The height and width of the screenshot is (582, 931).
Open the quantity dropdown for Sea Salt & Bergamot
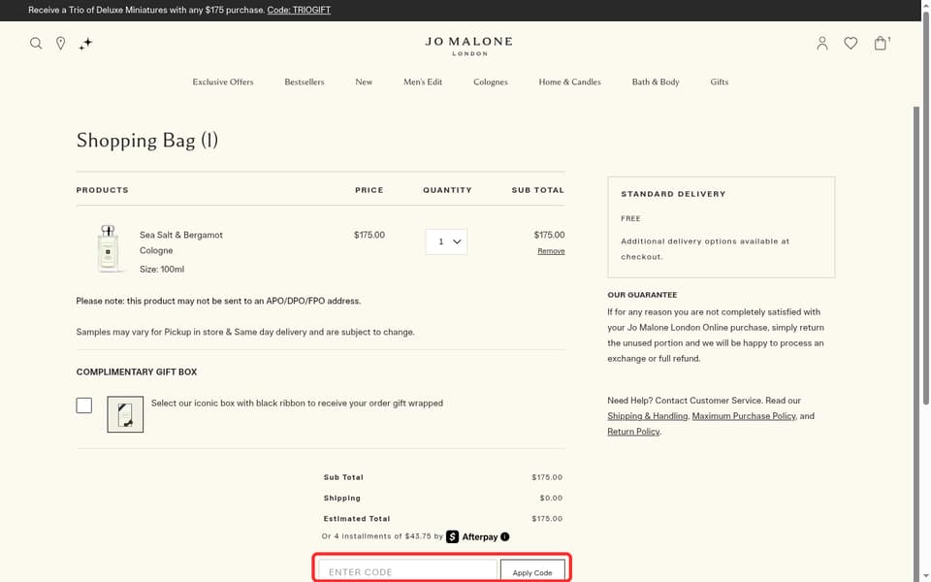click(446, 242)
